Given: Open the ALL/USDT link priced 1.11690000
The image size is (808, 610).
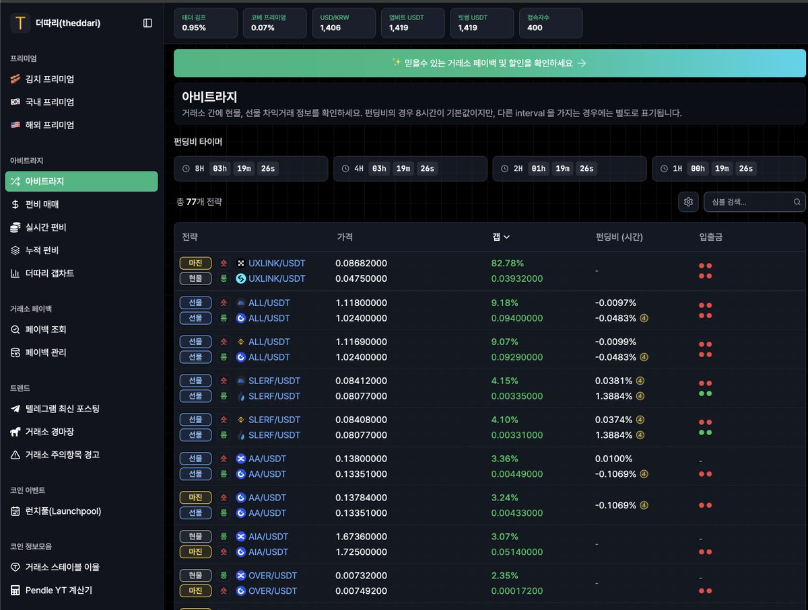Looking at the screenshot, I should click(269, 342).
